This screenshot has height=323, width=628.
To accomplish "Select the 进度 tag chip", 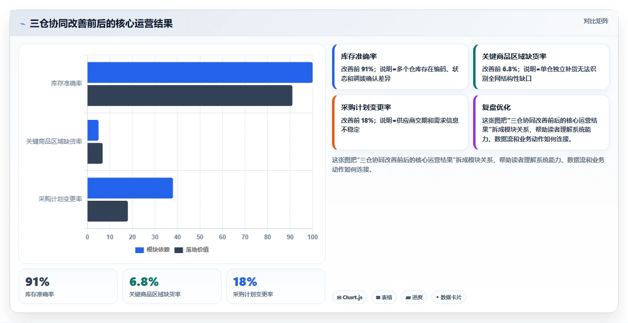I will point(414,297).
